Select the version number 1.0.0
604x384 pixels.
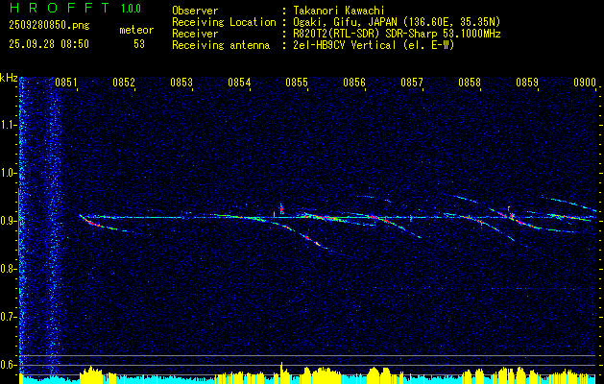[x=131, y=9]
